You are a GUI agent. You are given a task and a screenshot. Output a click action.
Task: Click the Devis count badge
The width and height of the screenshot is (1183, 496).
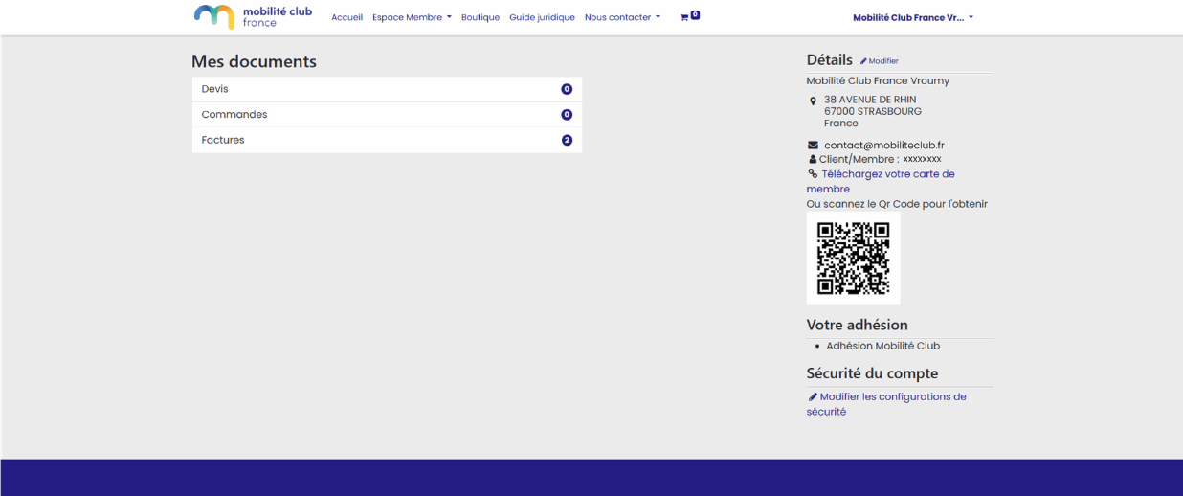[x=567, y=89]
